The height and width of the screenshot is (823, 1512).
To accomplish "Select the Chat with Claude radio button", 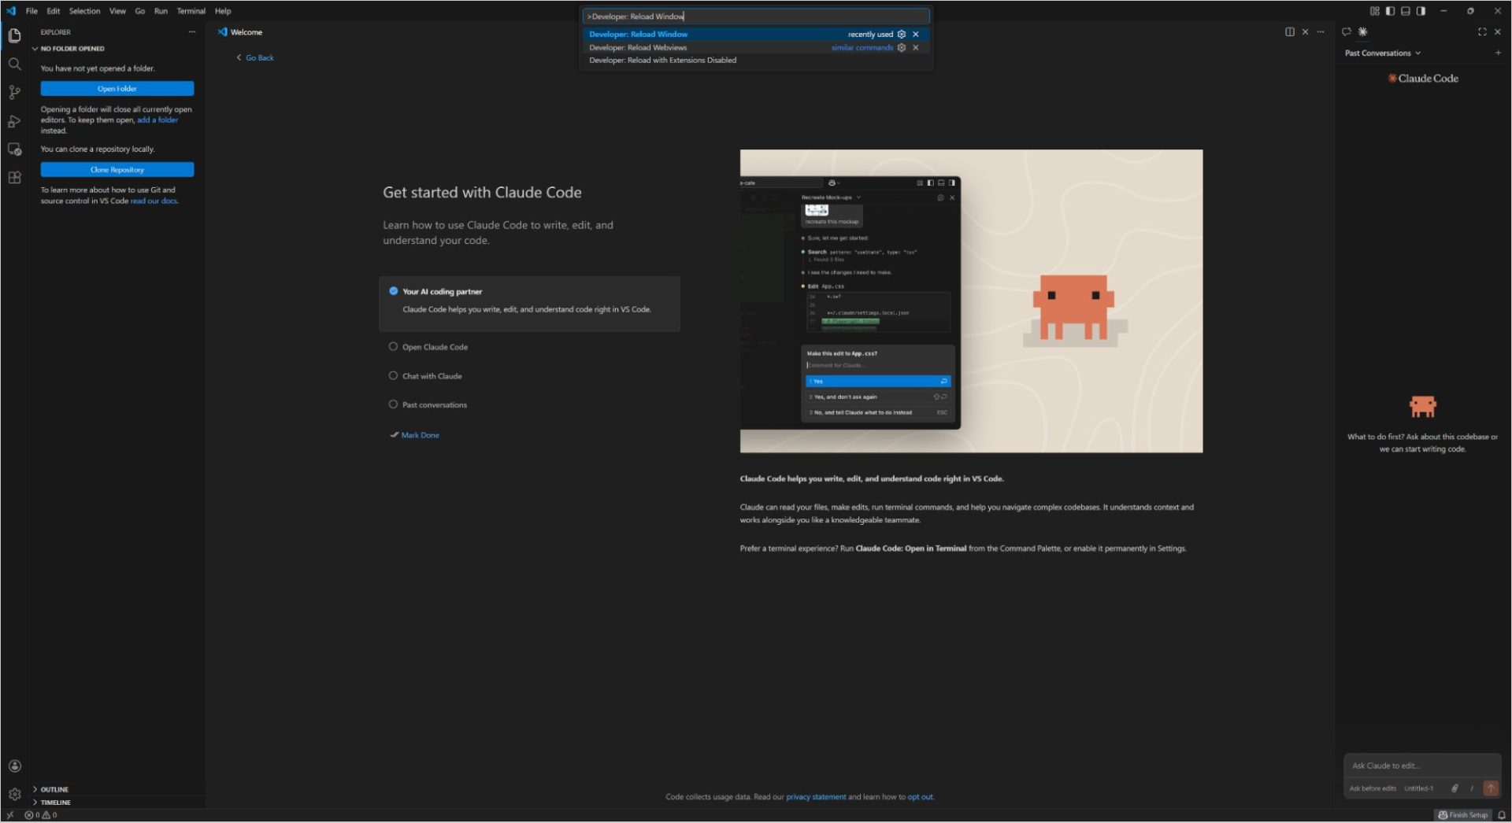I will click(393, 375).
